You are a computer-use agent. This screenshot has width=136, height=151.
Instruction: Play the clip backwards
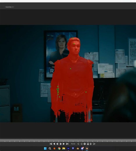coord(54,144)
